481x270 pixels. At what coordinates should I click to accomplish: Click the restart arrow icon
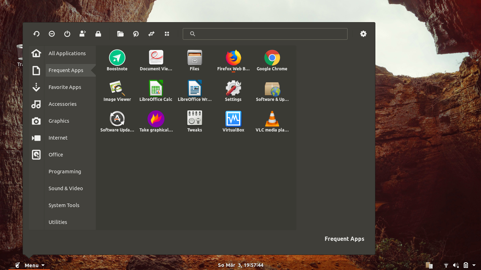pos(36,34)
